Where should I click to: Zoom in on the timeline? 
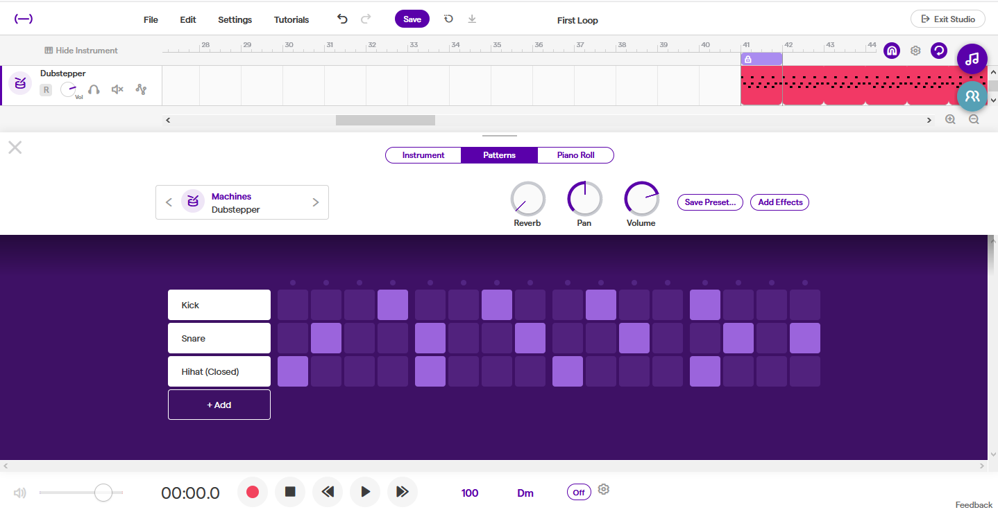click(x=950, y=120)
